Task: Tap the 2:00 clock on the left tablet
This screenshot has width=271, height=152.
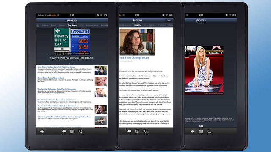Action: pyautogui.click(x=72, y=15)
